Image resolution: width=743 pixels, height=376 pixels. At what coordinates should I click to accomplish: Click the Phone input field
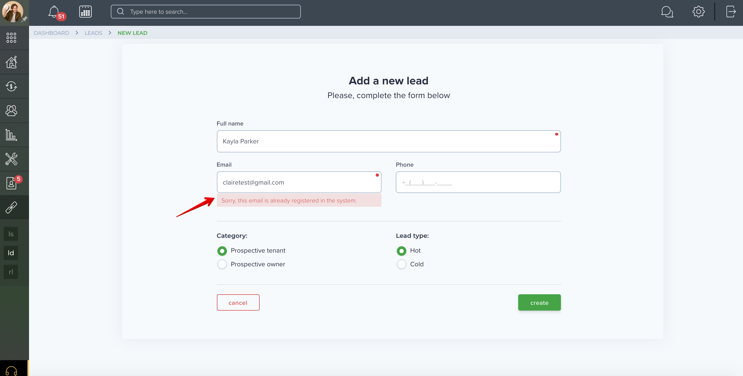[x=478, y=182]
